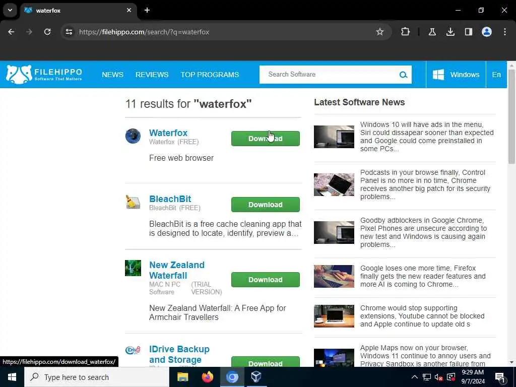Click the FileHippo logo
The width and height of the screenshot is (516, 387).
coord(44,75)
